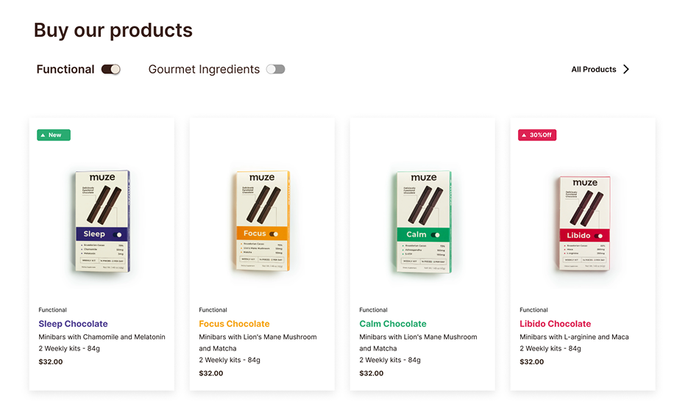Open the Libido Chocolate product title
Image resolution: width=688 pixels, height=404 pixels.
point(555,324)
